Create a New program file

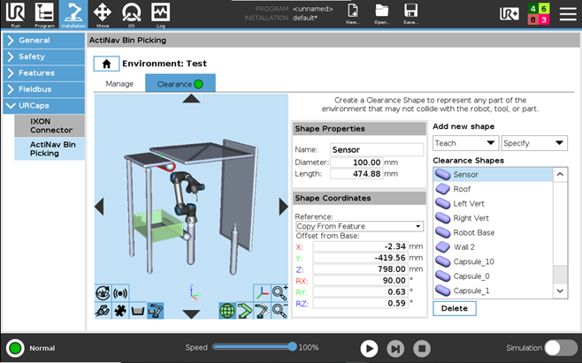[353, 14]
